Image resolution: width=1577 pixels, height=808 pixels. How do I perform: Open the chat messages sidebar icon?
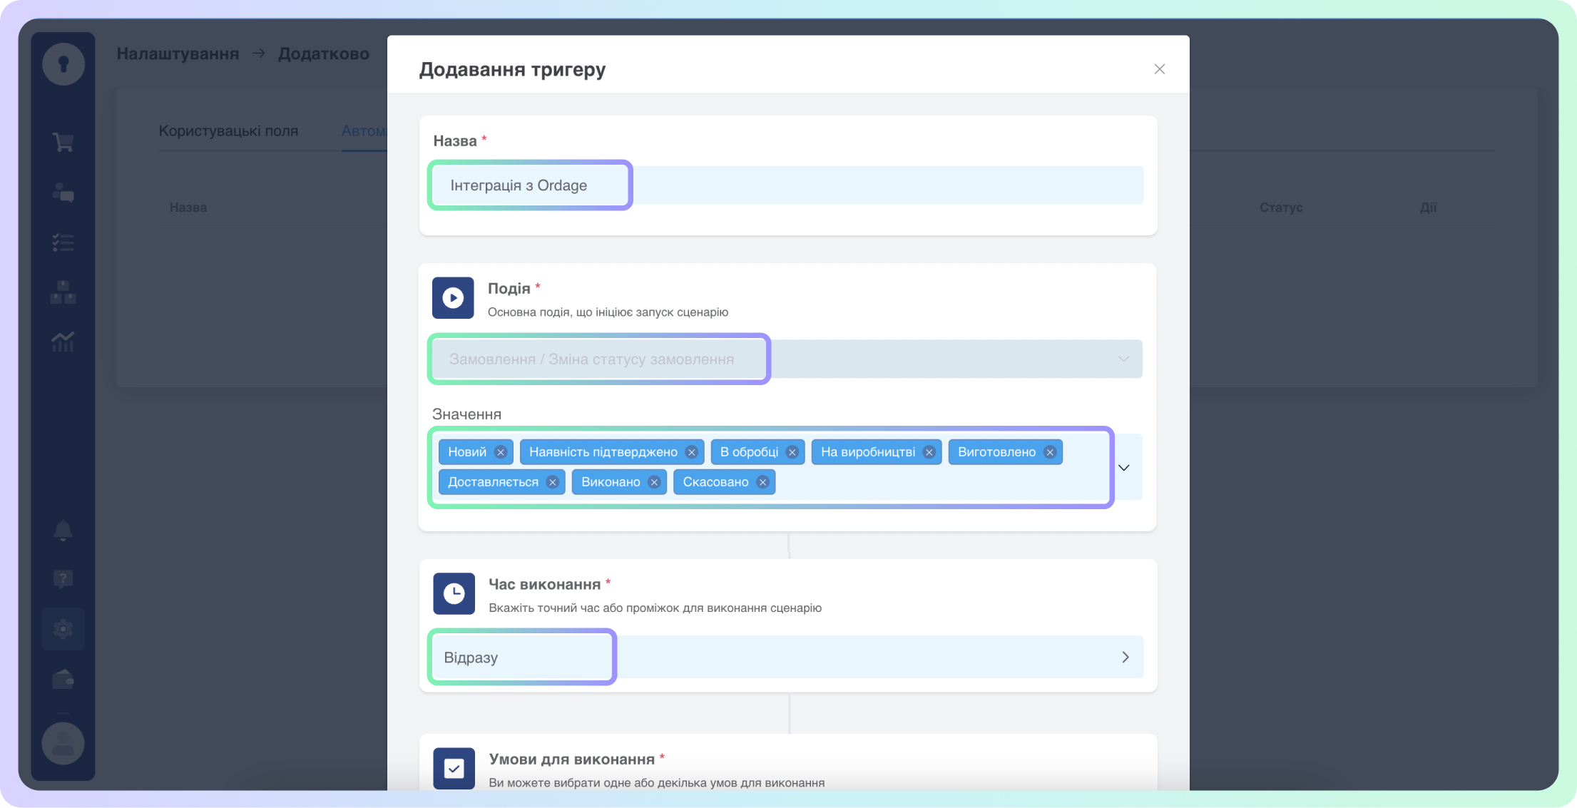pyautogui.click(x=63, y=193)
